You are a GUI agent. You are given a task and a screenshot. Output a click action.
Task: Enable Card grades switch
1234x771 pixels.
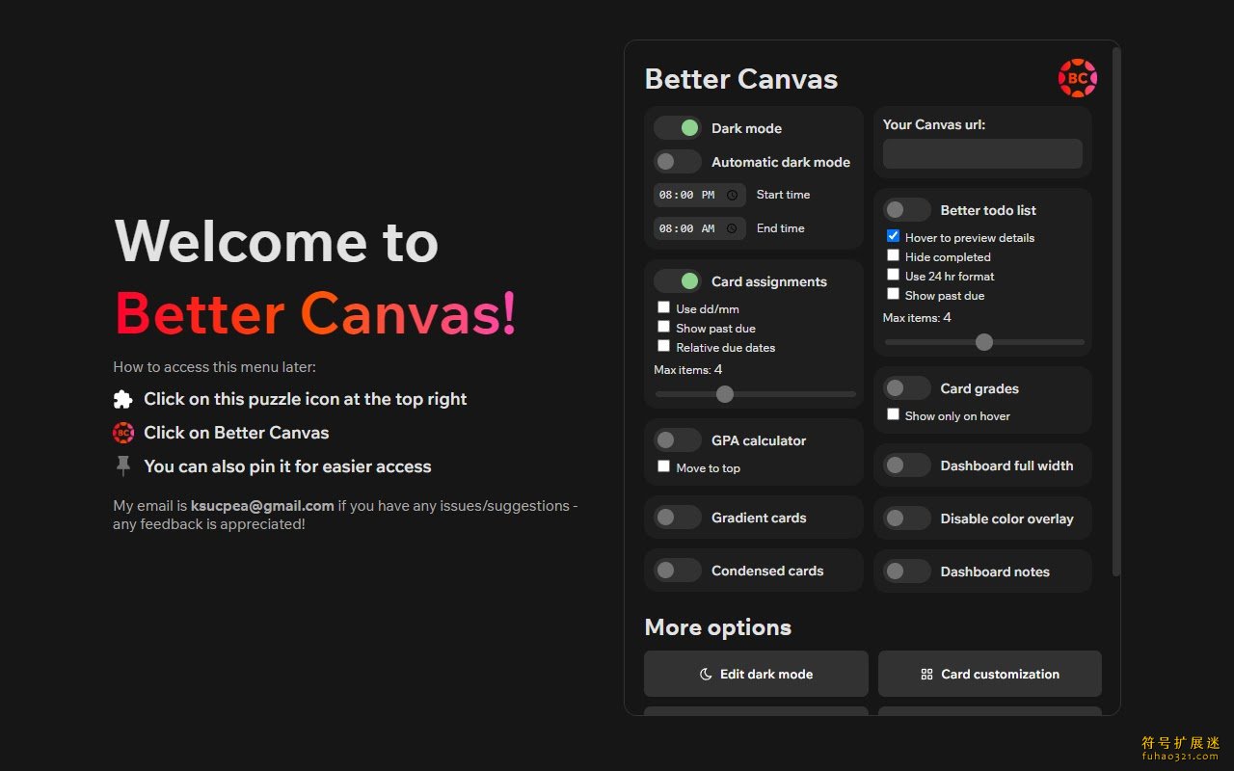coord(907,388)
